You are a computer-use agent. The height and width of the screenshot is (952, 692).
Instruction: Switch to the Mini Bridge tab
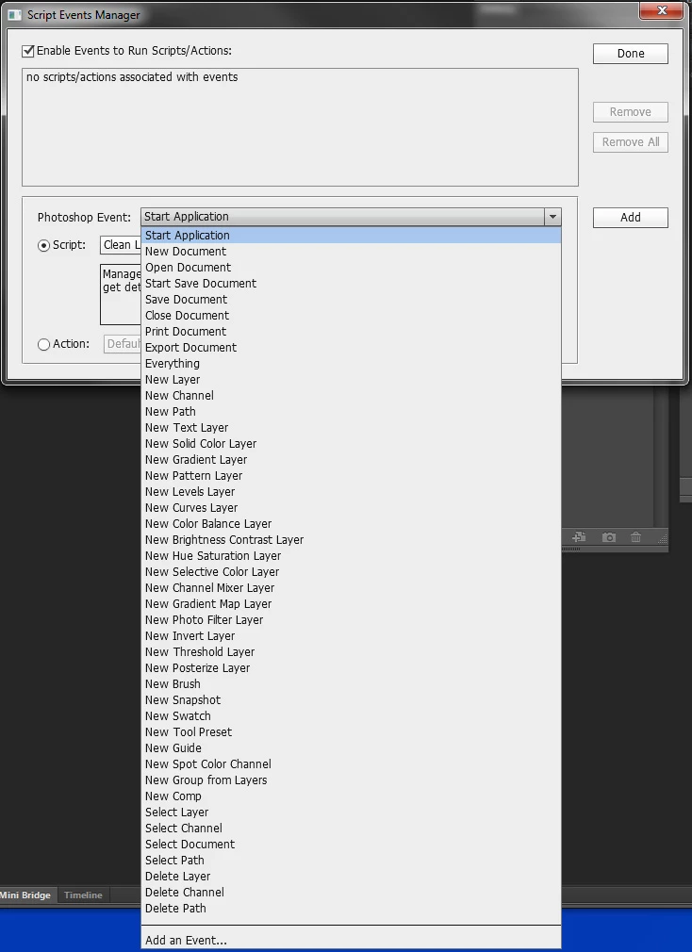tap(27, 895)
